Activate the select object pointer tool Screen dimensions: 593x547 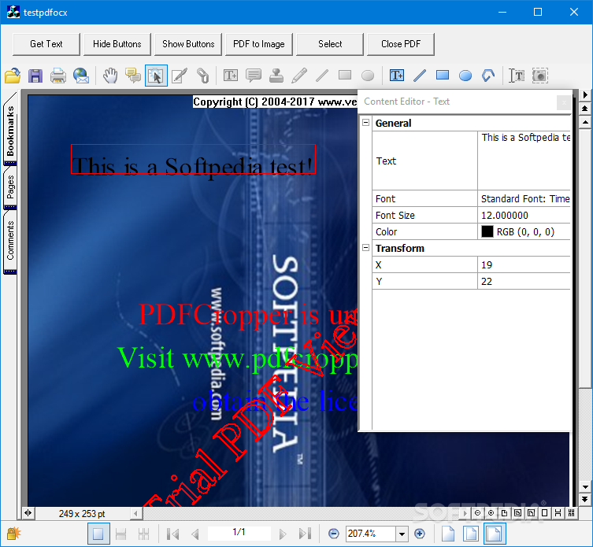156,76
